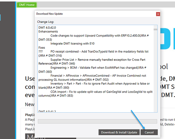Click the change log scrollbar thumb

(x=155, y=29)
